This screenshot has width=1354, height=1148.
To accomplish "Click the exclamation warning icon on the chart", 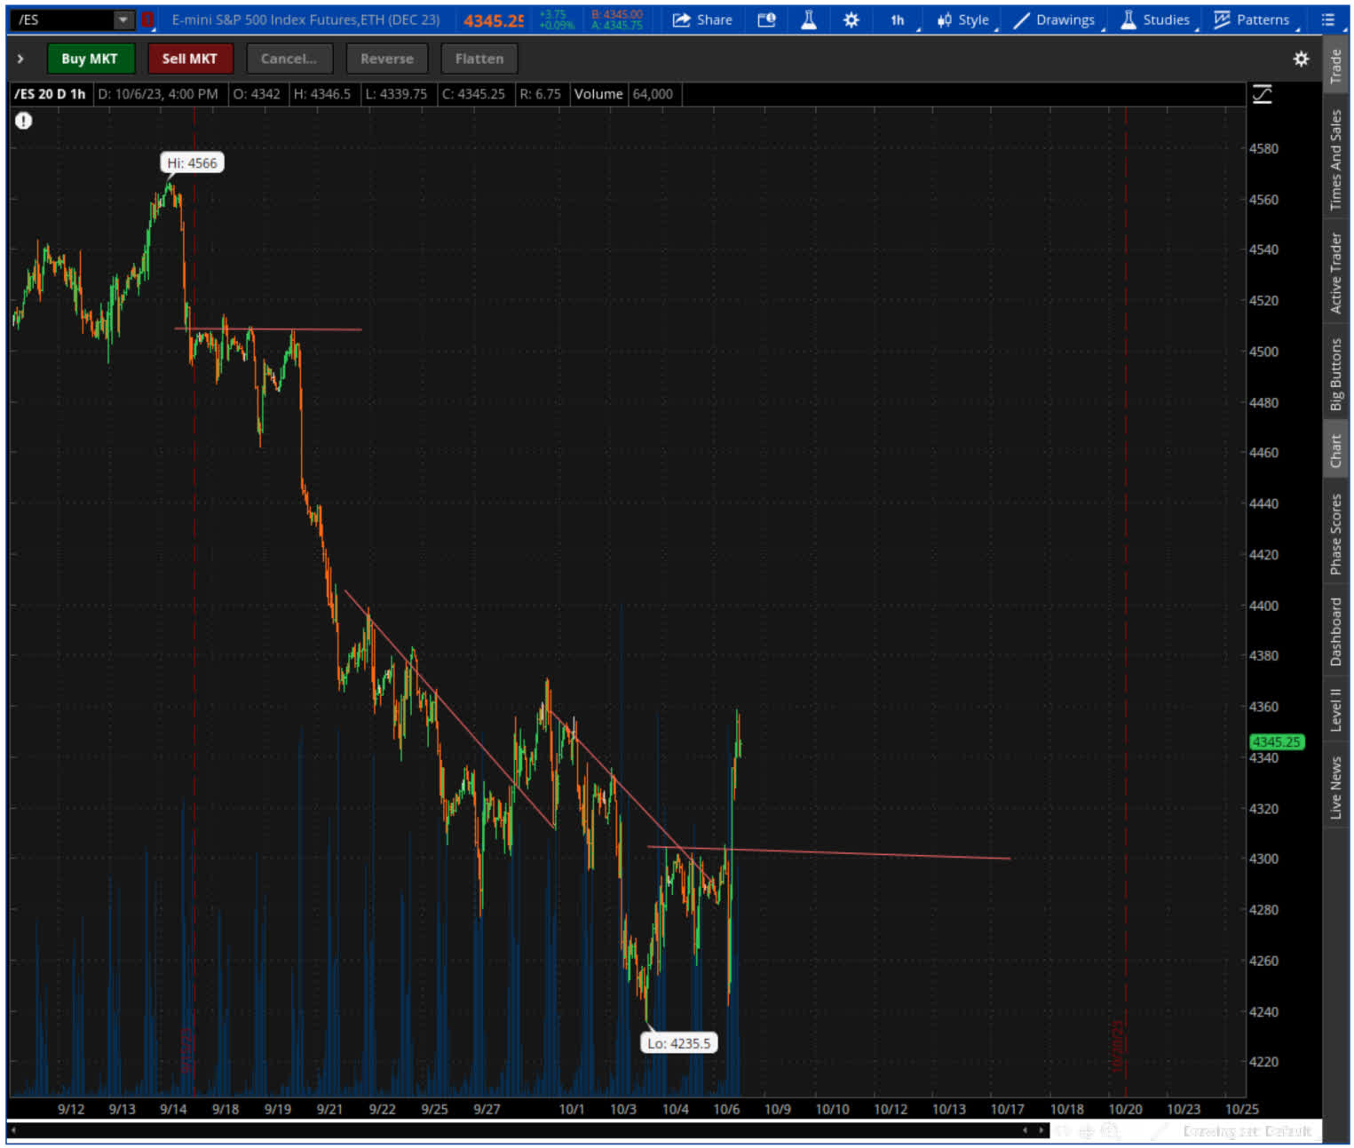I will pyautogui.click(x=23, y=121).
